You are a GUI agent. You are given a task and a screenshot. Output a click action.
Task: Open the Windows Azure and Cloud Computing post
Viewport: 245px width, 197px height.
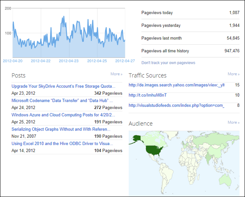coord(63,115)
